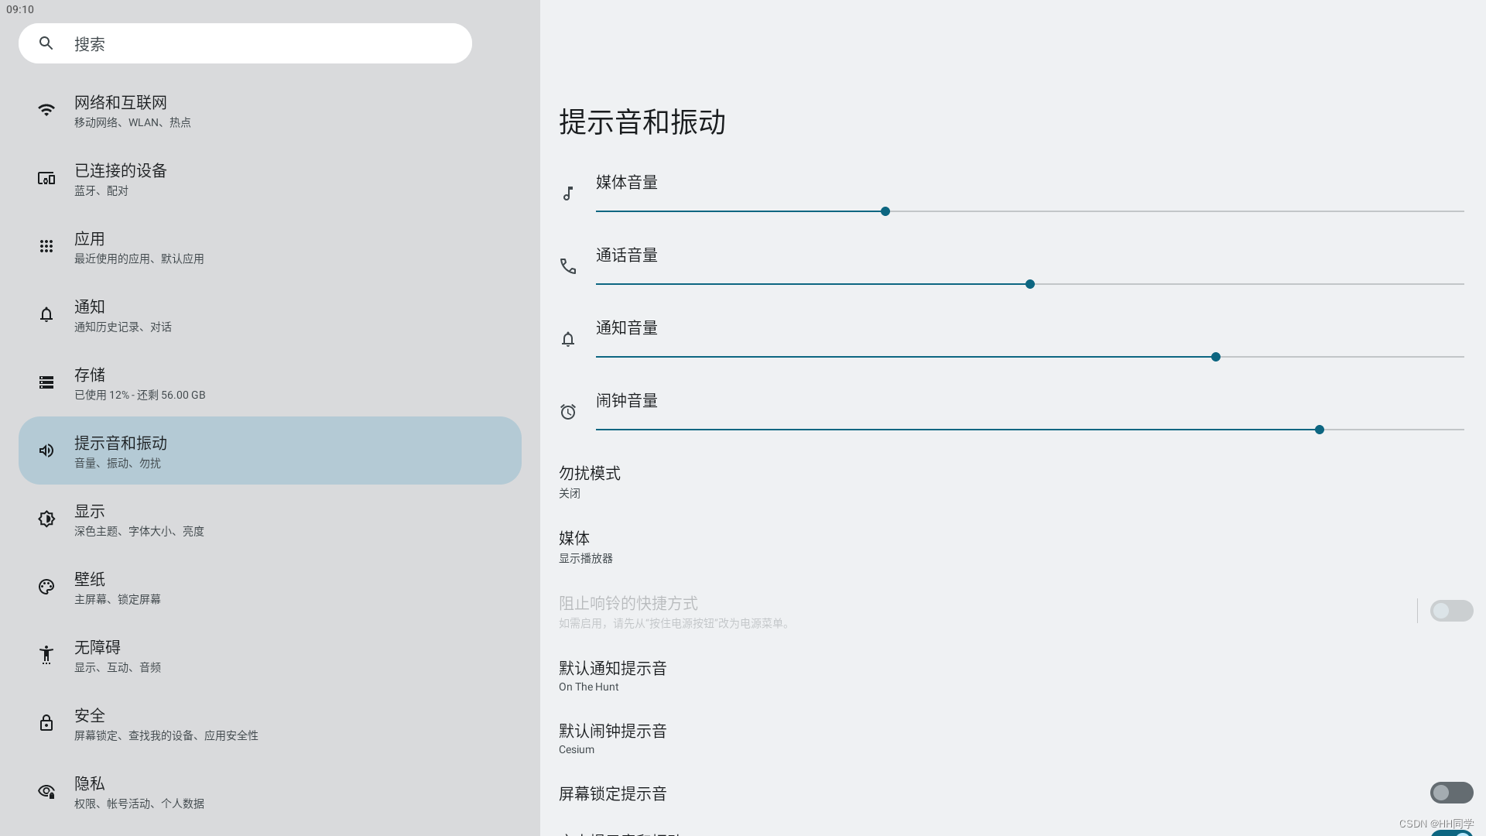Click the storage icon beside 存储
This screenshot has width=1486, height=836.
(x=46, y=382)
